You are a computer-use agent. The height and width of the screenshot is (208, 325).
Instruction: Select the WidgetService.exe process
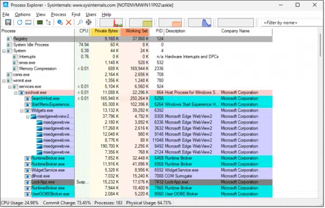[x=136, y=170]
